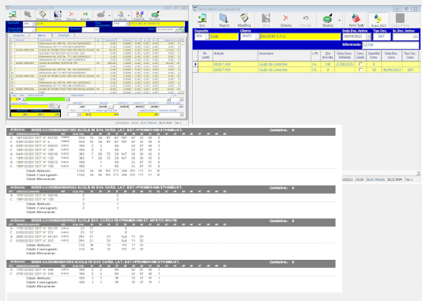The height and width of the screenshot is (301, 422).
Task: Switch to middle tab in left window
Action: pos(41,36)
